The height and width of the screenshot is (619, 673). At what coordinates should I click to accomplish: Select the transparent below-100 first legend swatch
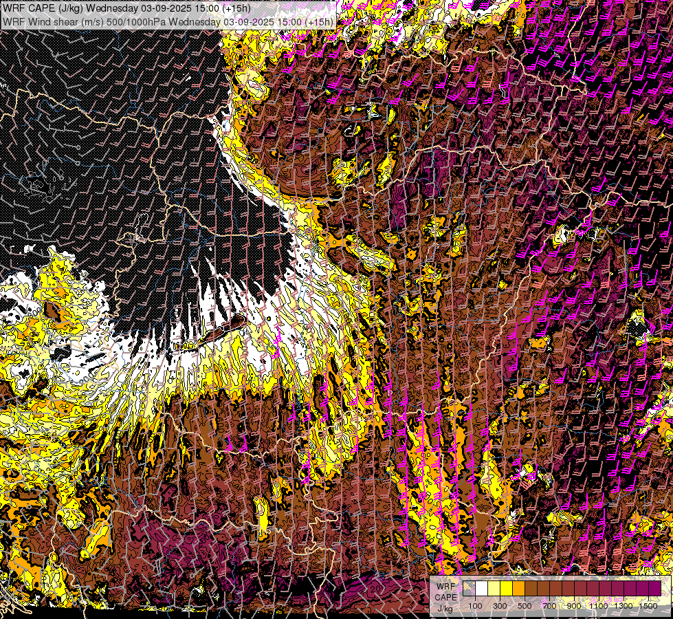pos(469,588)
